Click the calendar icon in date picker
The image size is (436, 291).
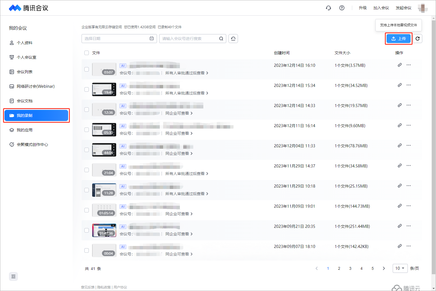click(152, 39)
